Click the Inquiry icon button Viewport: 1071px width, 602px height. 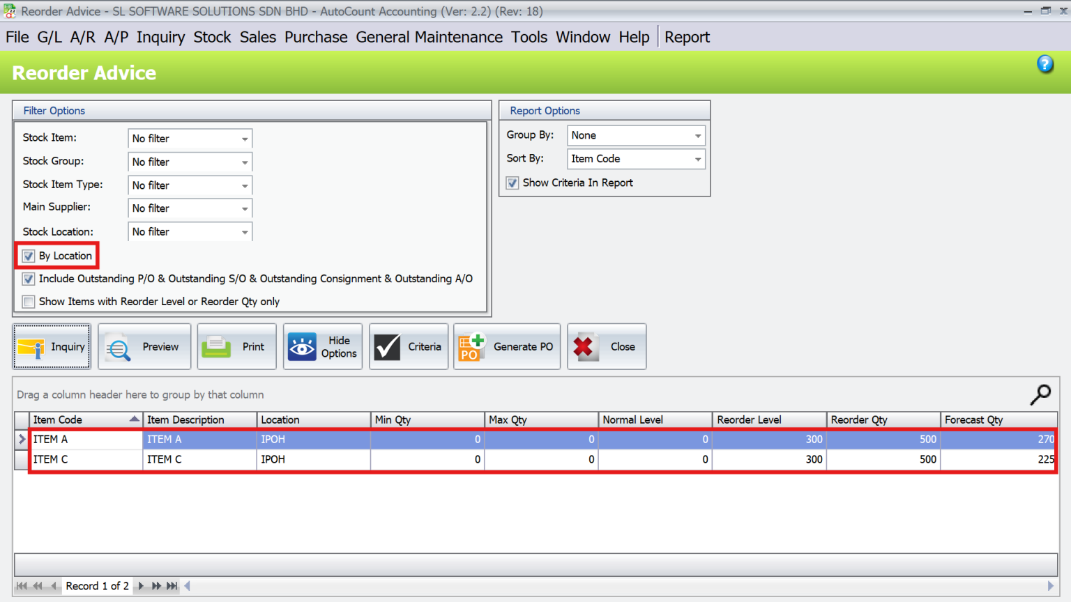click(52, 346)
